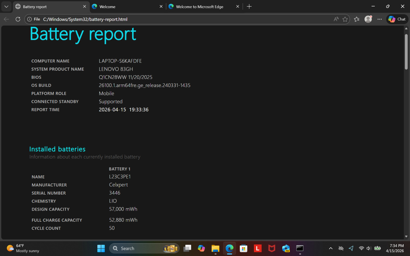Click the scrollbar down arrow
410x256 pixels.
(406, 237)
